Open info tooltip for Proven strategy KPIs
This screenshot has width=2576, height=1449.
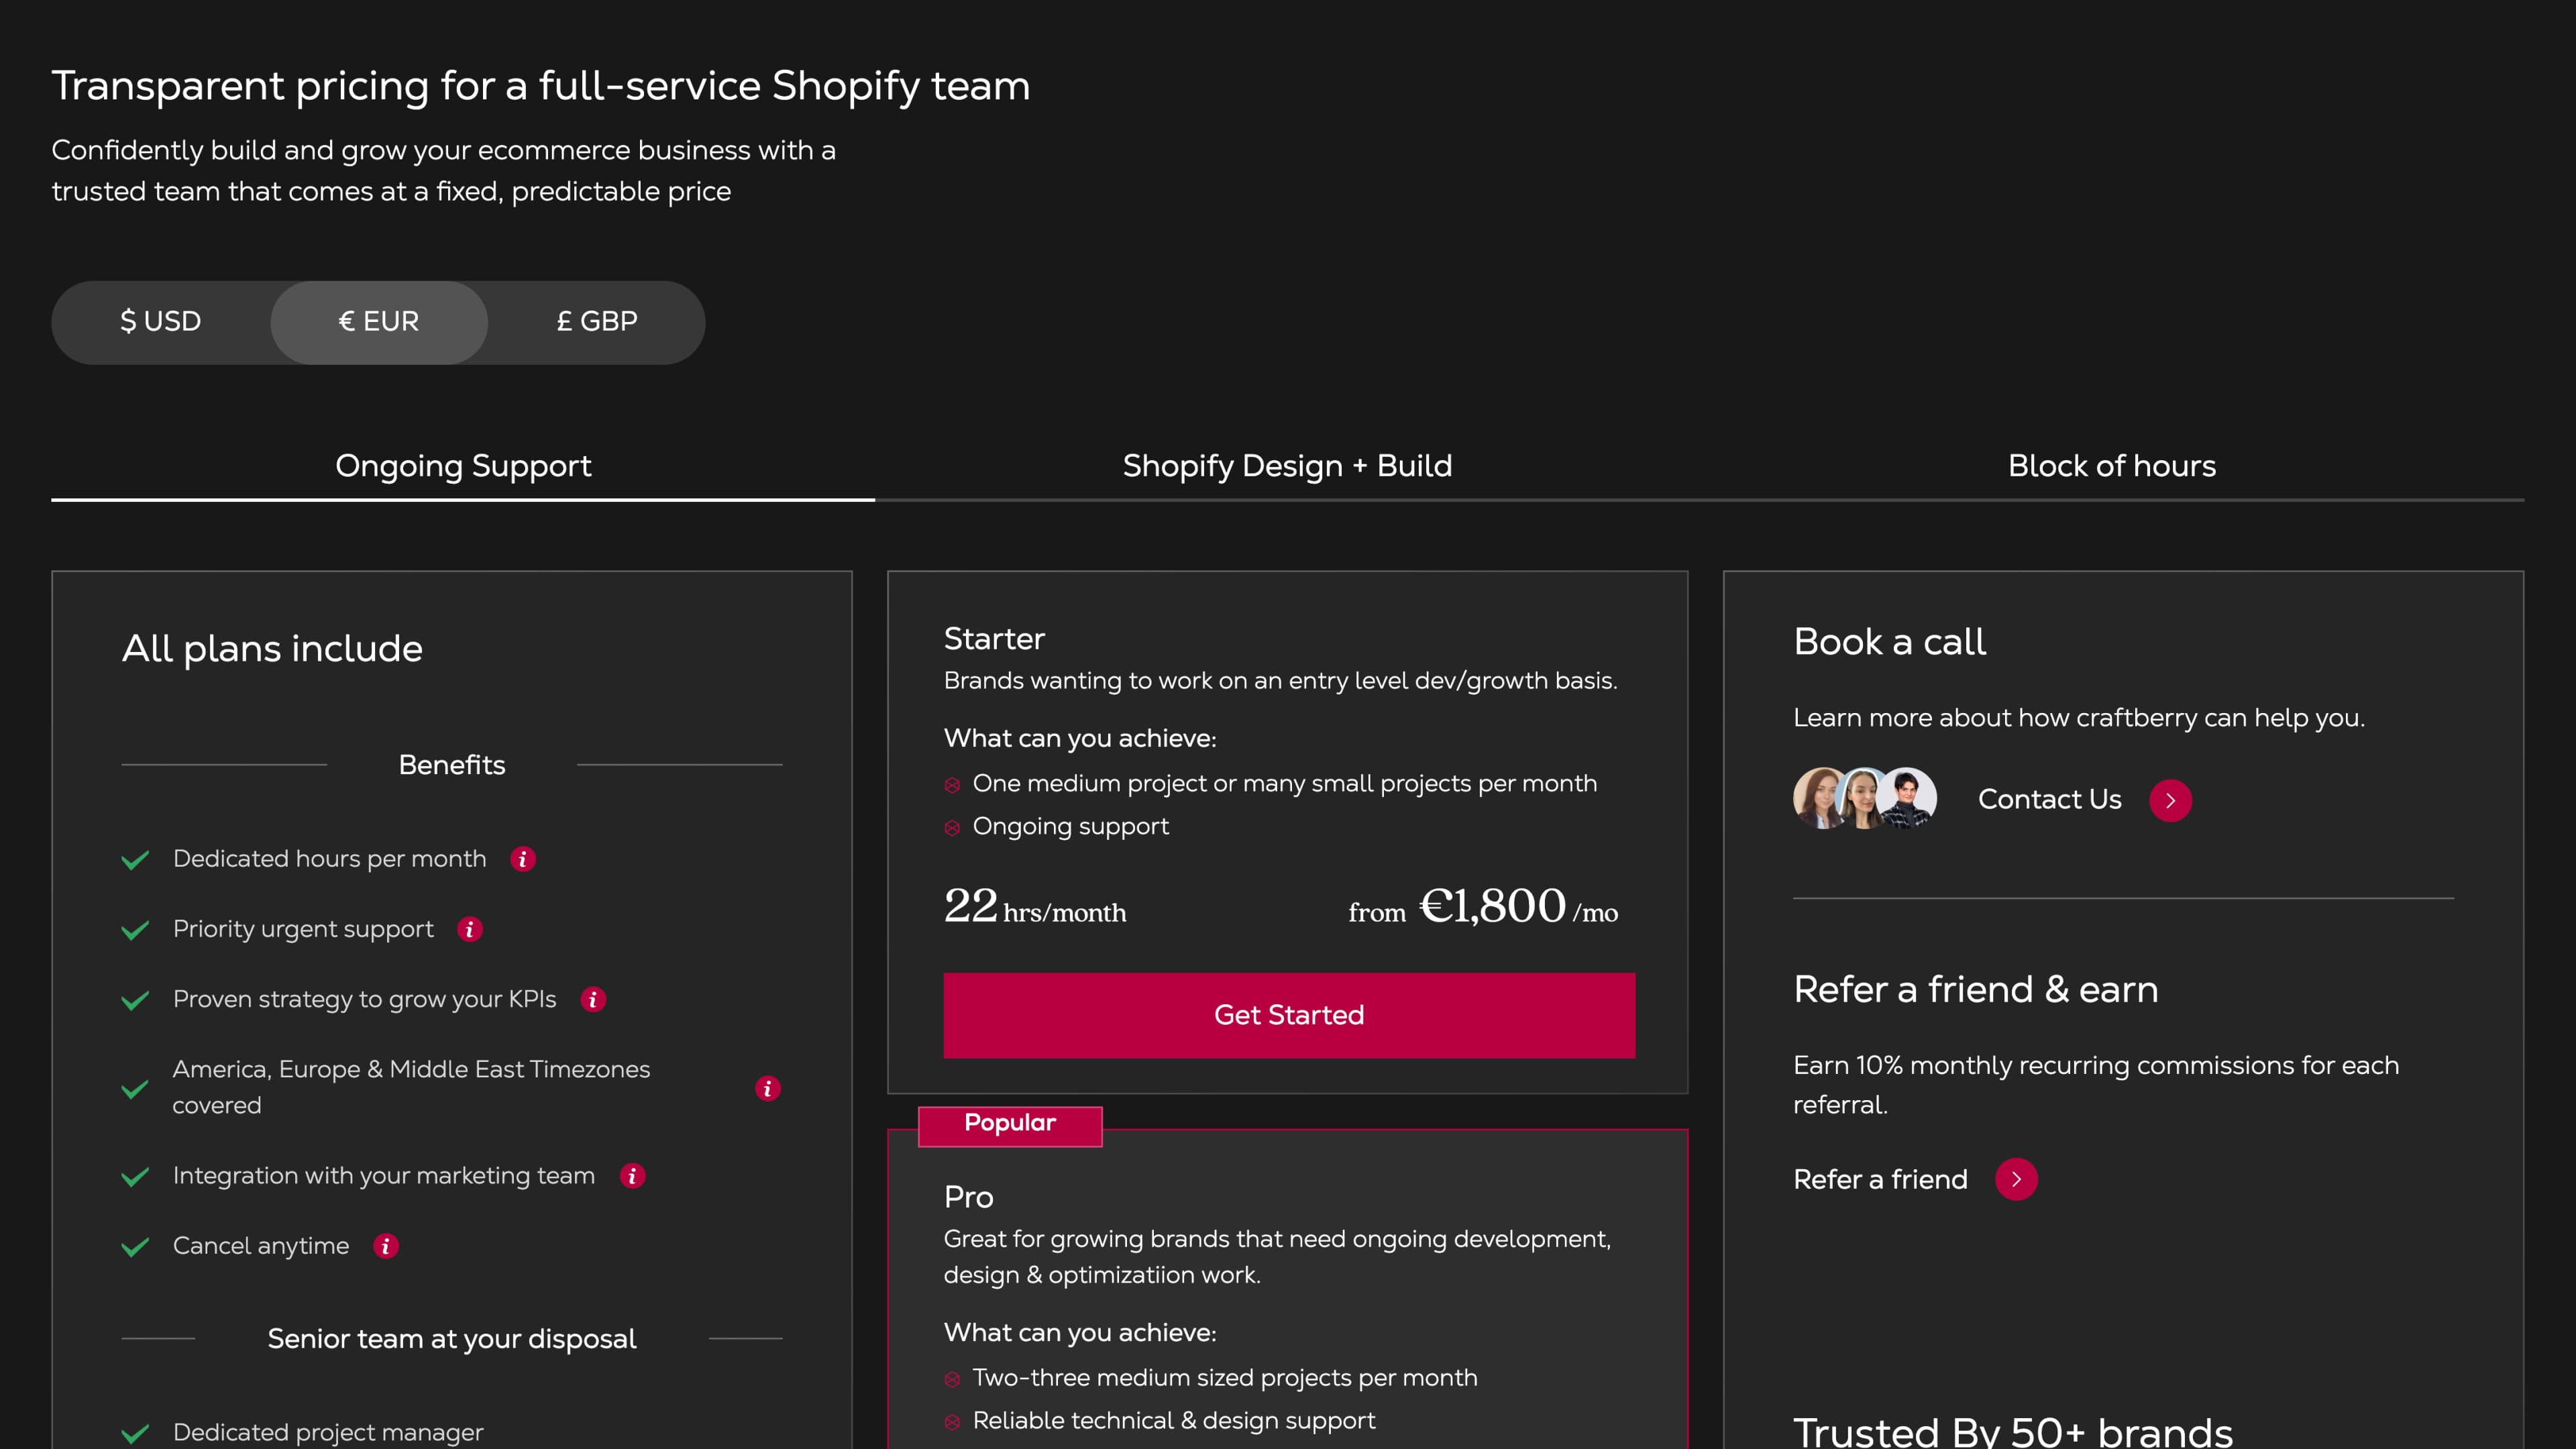pyautogui.click(x=593, y=999)
